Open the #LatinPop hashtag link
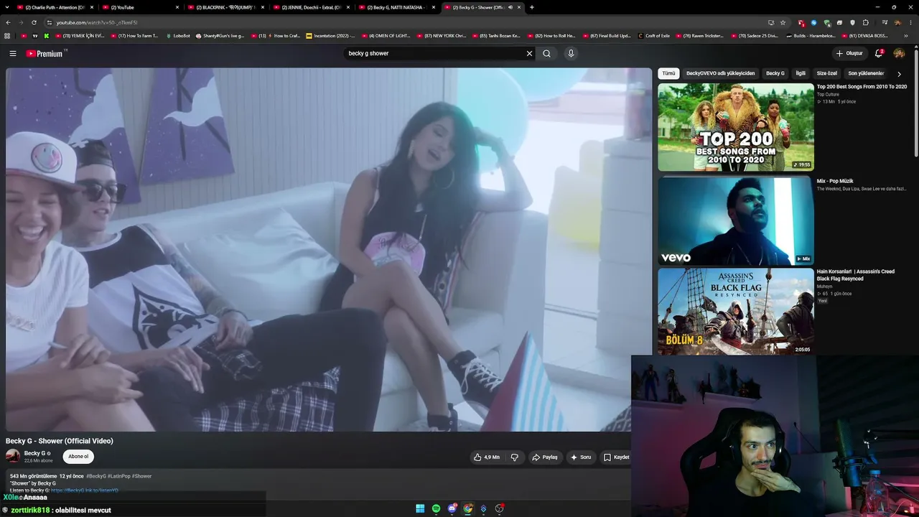 coord(119,476)
